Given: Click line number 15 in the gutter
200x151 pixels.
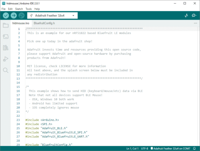Looking at the screenshot, I should coord(18,87).
